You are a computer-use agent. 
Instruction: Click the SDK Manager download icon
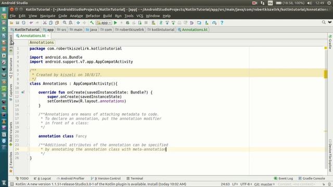click(x=207, y=23)
